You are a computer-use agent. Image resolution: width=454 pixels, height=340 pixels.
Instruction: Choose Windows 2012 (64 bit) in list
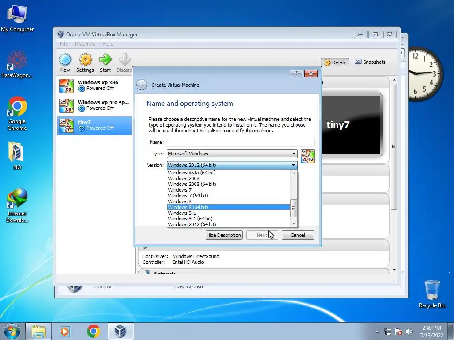(228, 224)
